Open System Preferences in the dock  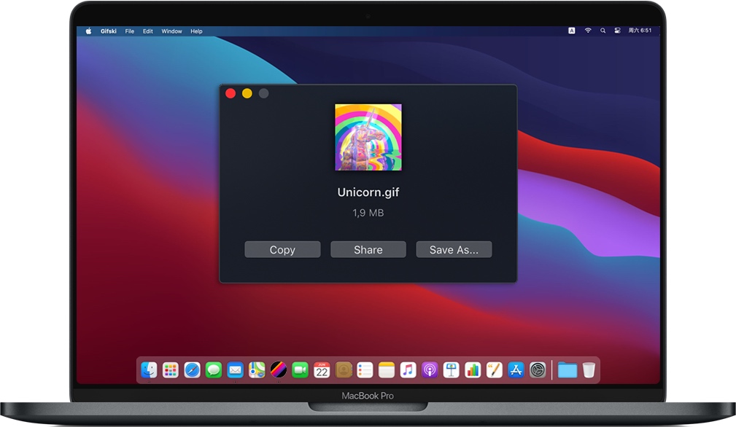pyautogui.click(x=538, y=370)
